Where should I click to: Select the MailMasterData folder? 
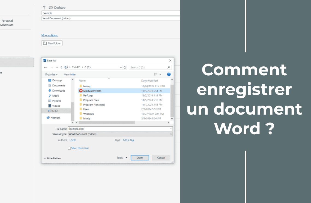(92, 91)
